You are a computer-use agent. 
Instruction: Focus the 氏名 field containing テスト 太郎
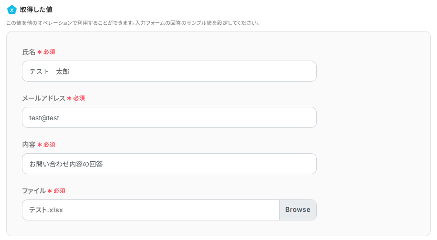coord(169,71)
